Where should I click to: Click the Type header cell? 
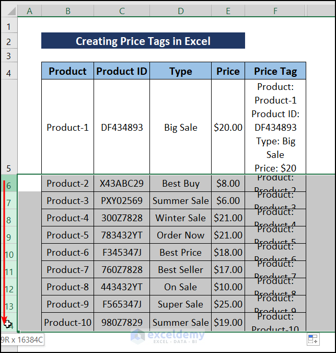181,71
